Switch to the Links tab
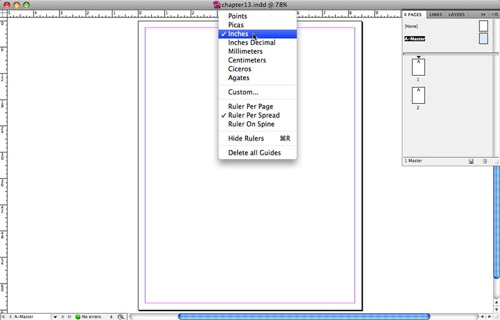500x320 pixels. tap(435, 14)
